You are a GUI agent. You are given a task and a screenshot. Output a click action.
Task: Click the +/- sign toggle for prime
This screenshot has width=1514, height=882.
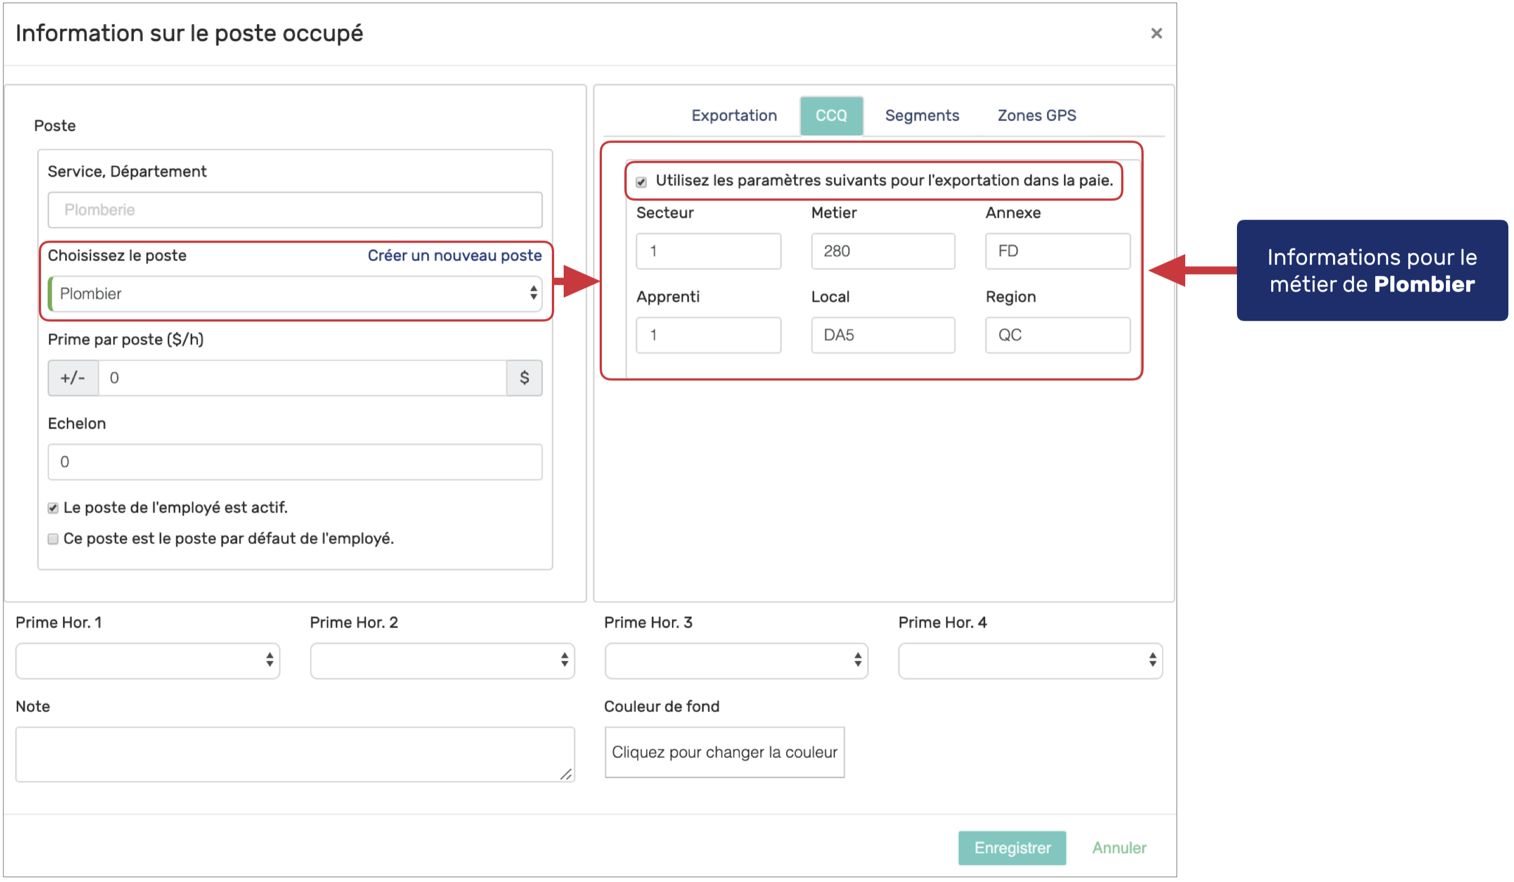tap(72, 378)
